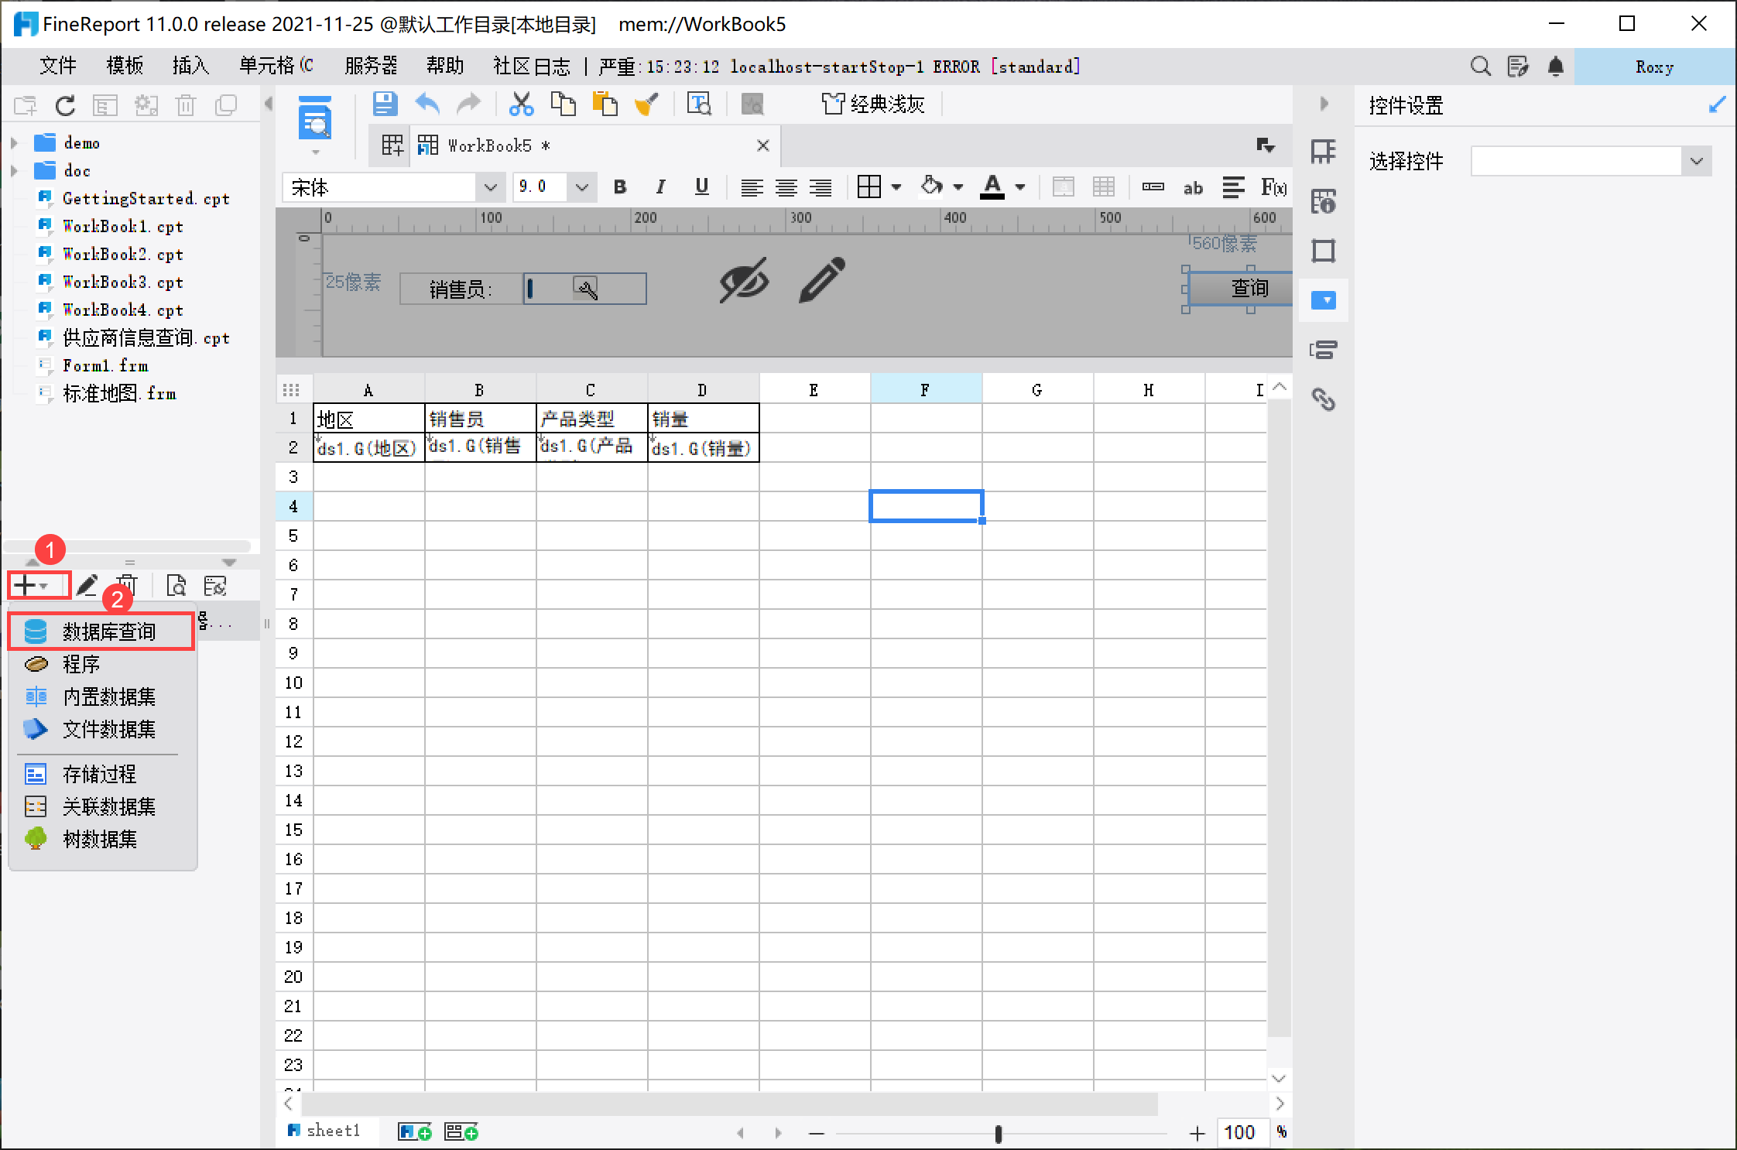The width and height of the screenshot is (1737, 1150).
Task: Toggle parameter pane visibility eye icon
Action: [744, 280]
